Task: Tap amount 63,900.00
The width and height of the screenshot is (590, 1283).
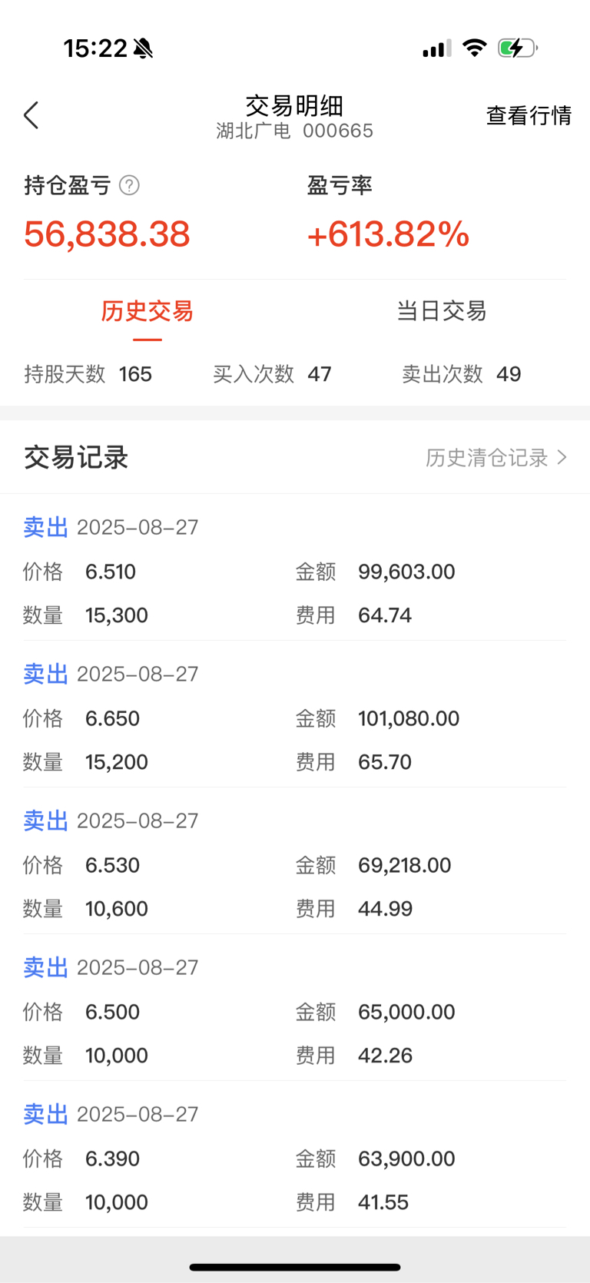Action: [406, 1159]
